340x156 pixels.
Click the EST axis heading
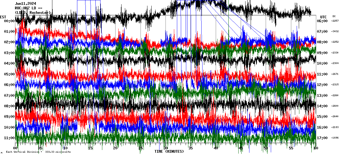coord(3,17)
